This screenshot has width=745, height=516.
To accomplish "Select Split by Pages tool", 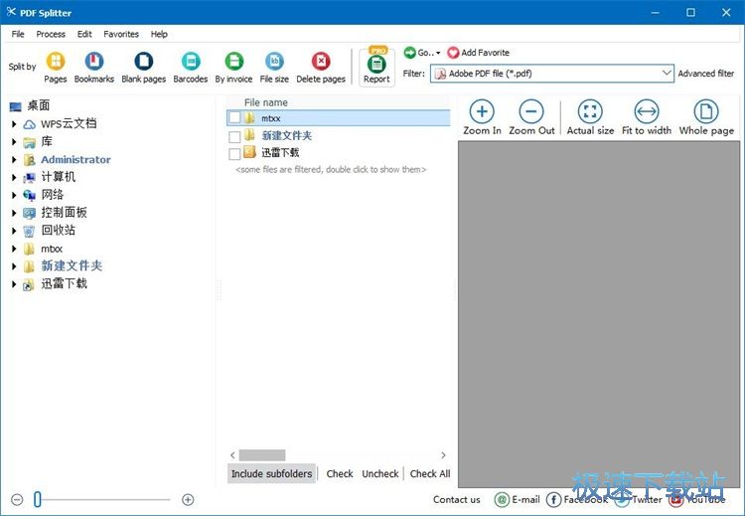I will point(55,68).
